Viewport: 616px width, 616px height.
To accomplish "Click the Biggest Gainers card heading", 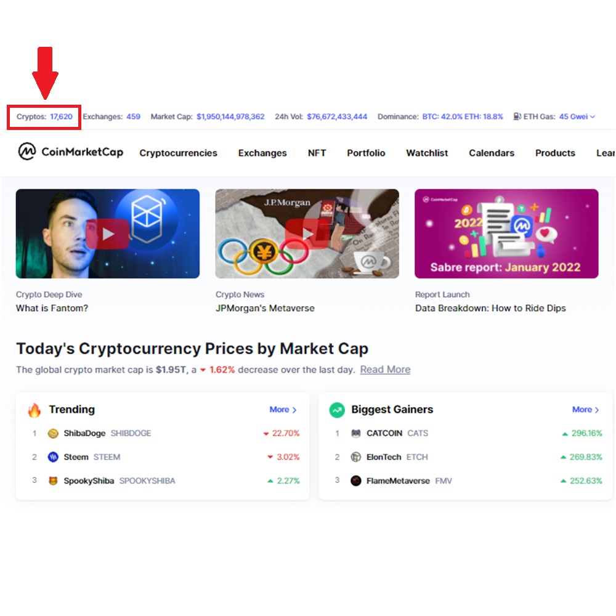I will click(x=392, y=410).
